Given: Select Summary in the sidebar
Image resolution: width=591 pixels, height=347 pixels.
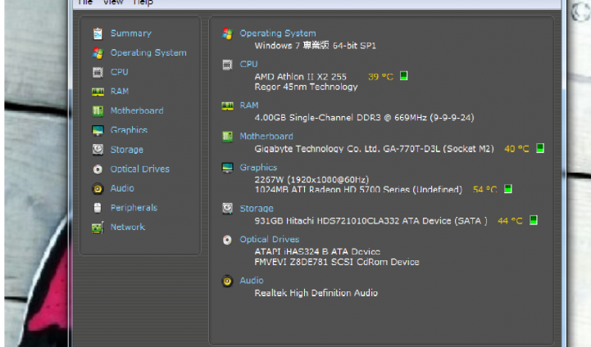Looking at the screenshot, I should tap(131, 34).
